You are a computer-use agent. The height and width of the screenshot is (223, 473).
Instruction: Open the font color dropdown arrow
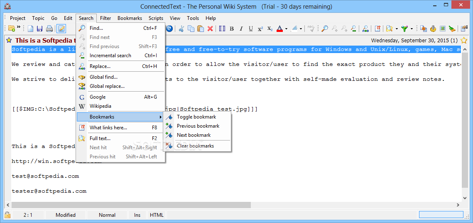pyautogui.click(x=286, y=29)
